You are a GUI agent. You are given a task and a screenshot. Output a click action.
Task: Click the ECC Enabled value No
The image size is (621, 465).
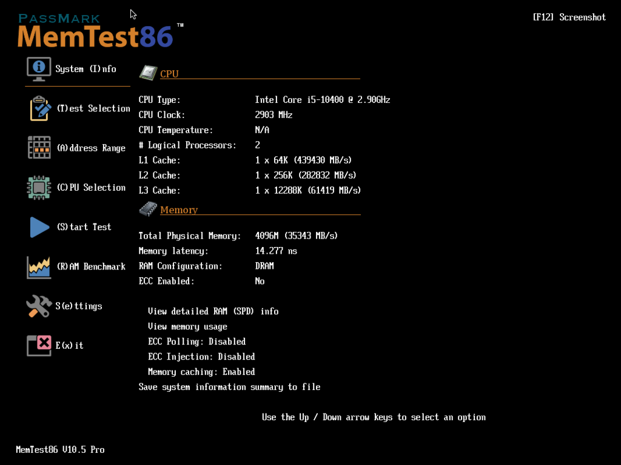260,281
